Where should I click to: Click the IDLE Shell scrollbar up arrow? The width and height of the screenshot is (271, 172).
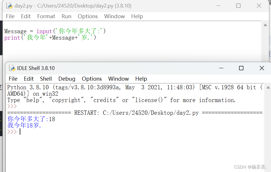[x=268, y=88]
